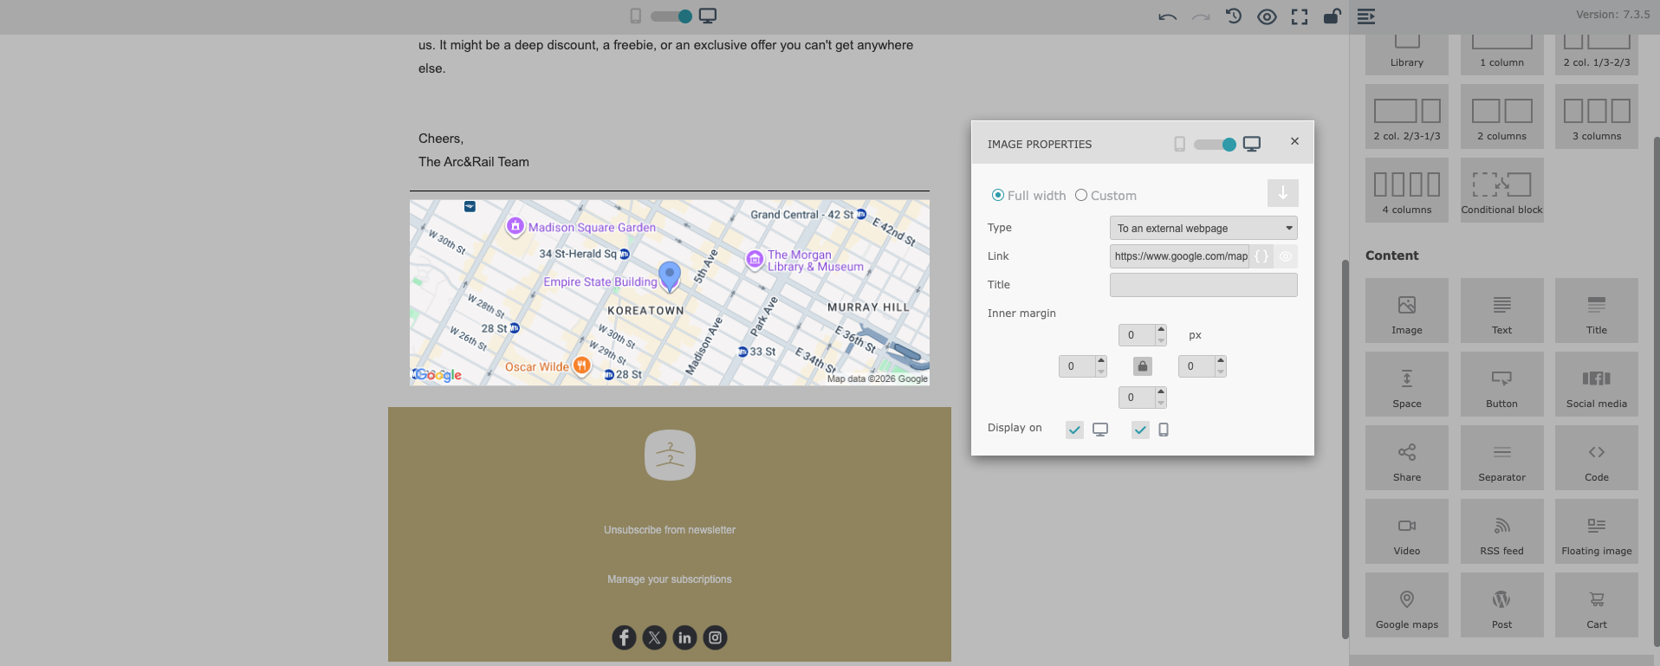
Task: Click the image Title input field
Action: 1203,285
